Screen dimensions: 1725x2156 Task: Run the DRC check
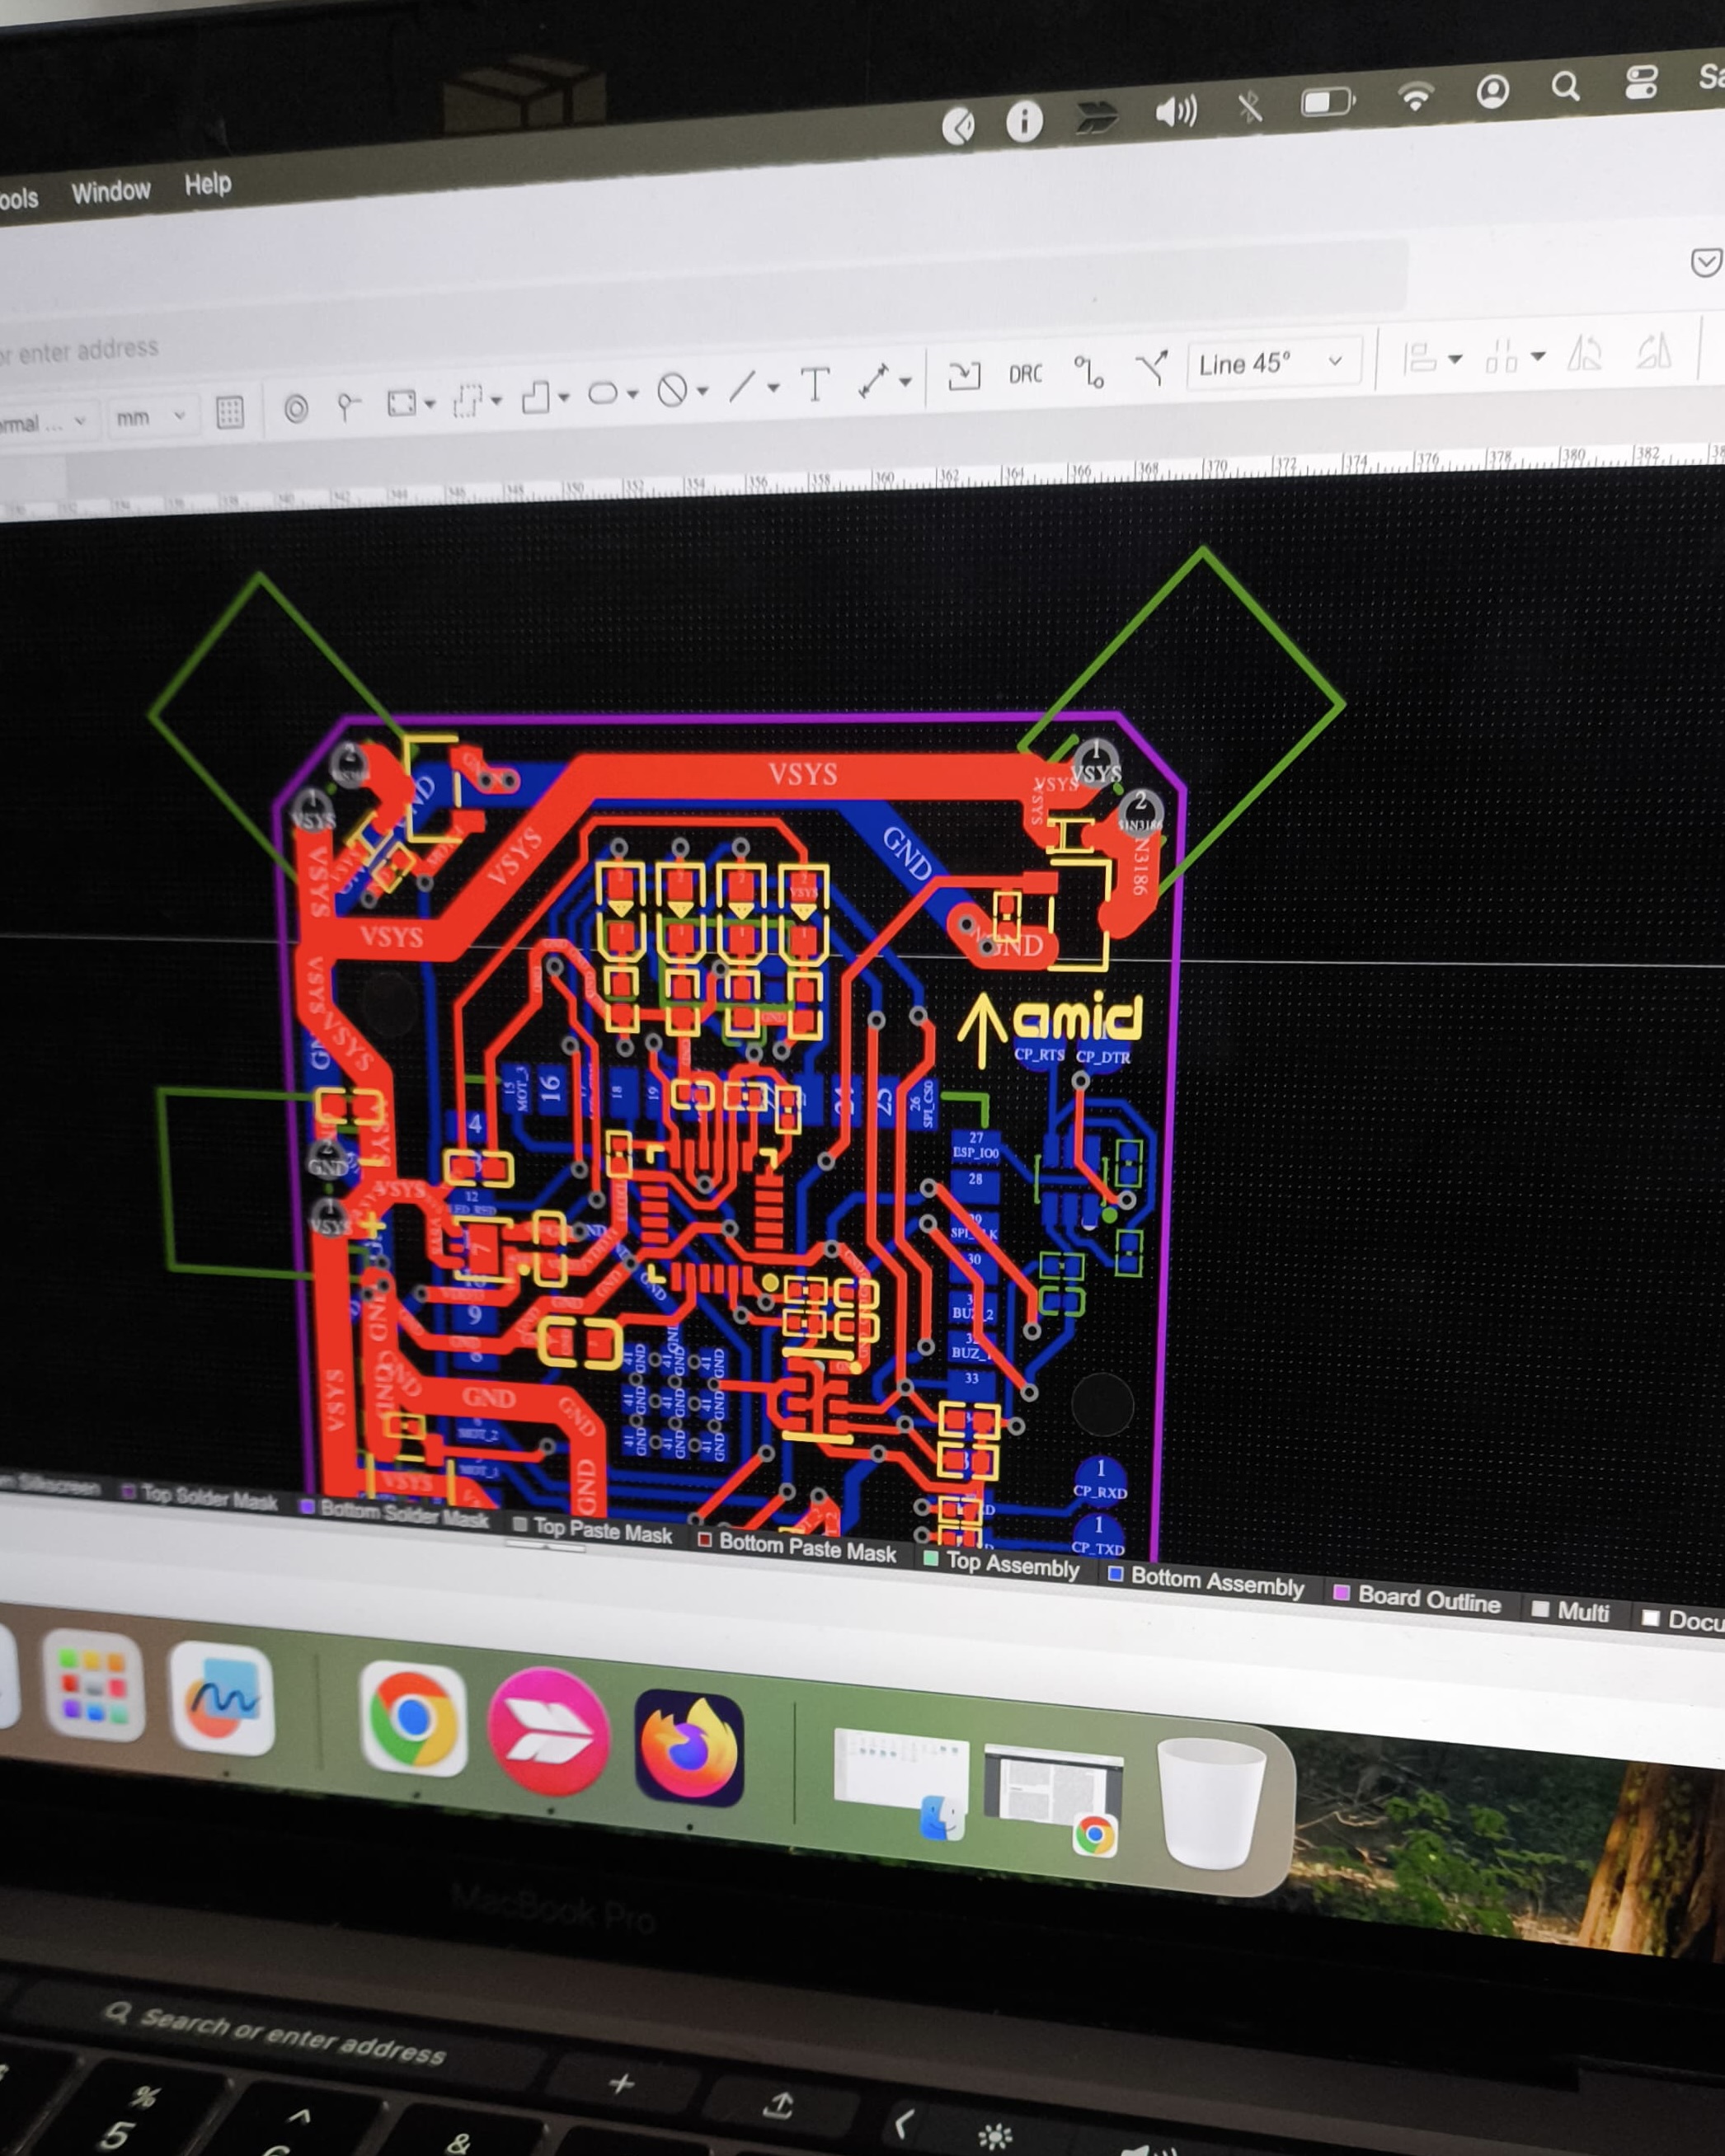pyautogui.click(x=1025, y=373)
